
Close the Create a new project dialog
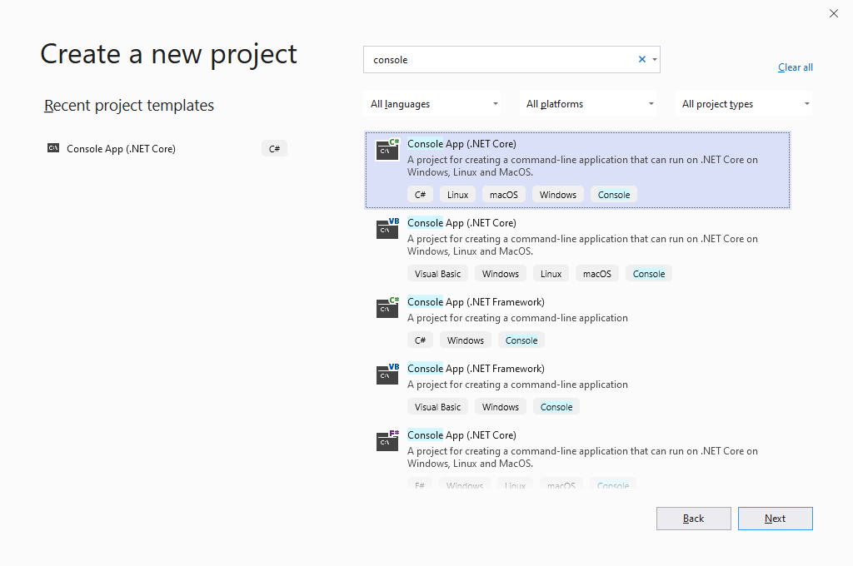coord(833,13)
